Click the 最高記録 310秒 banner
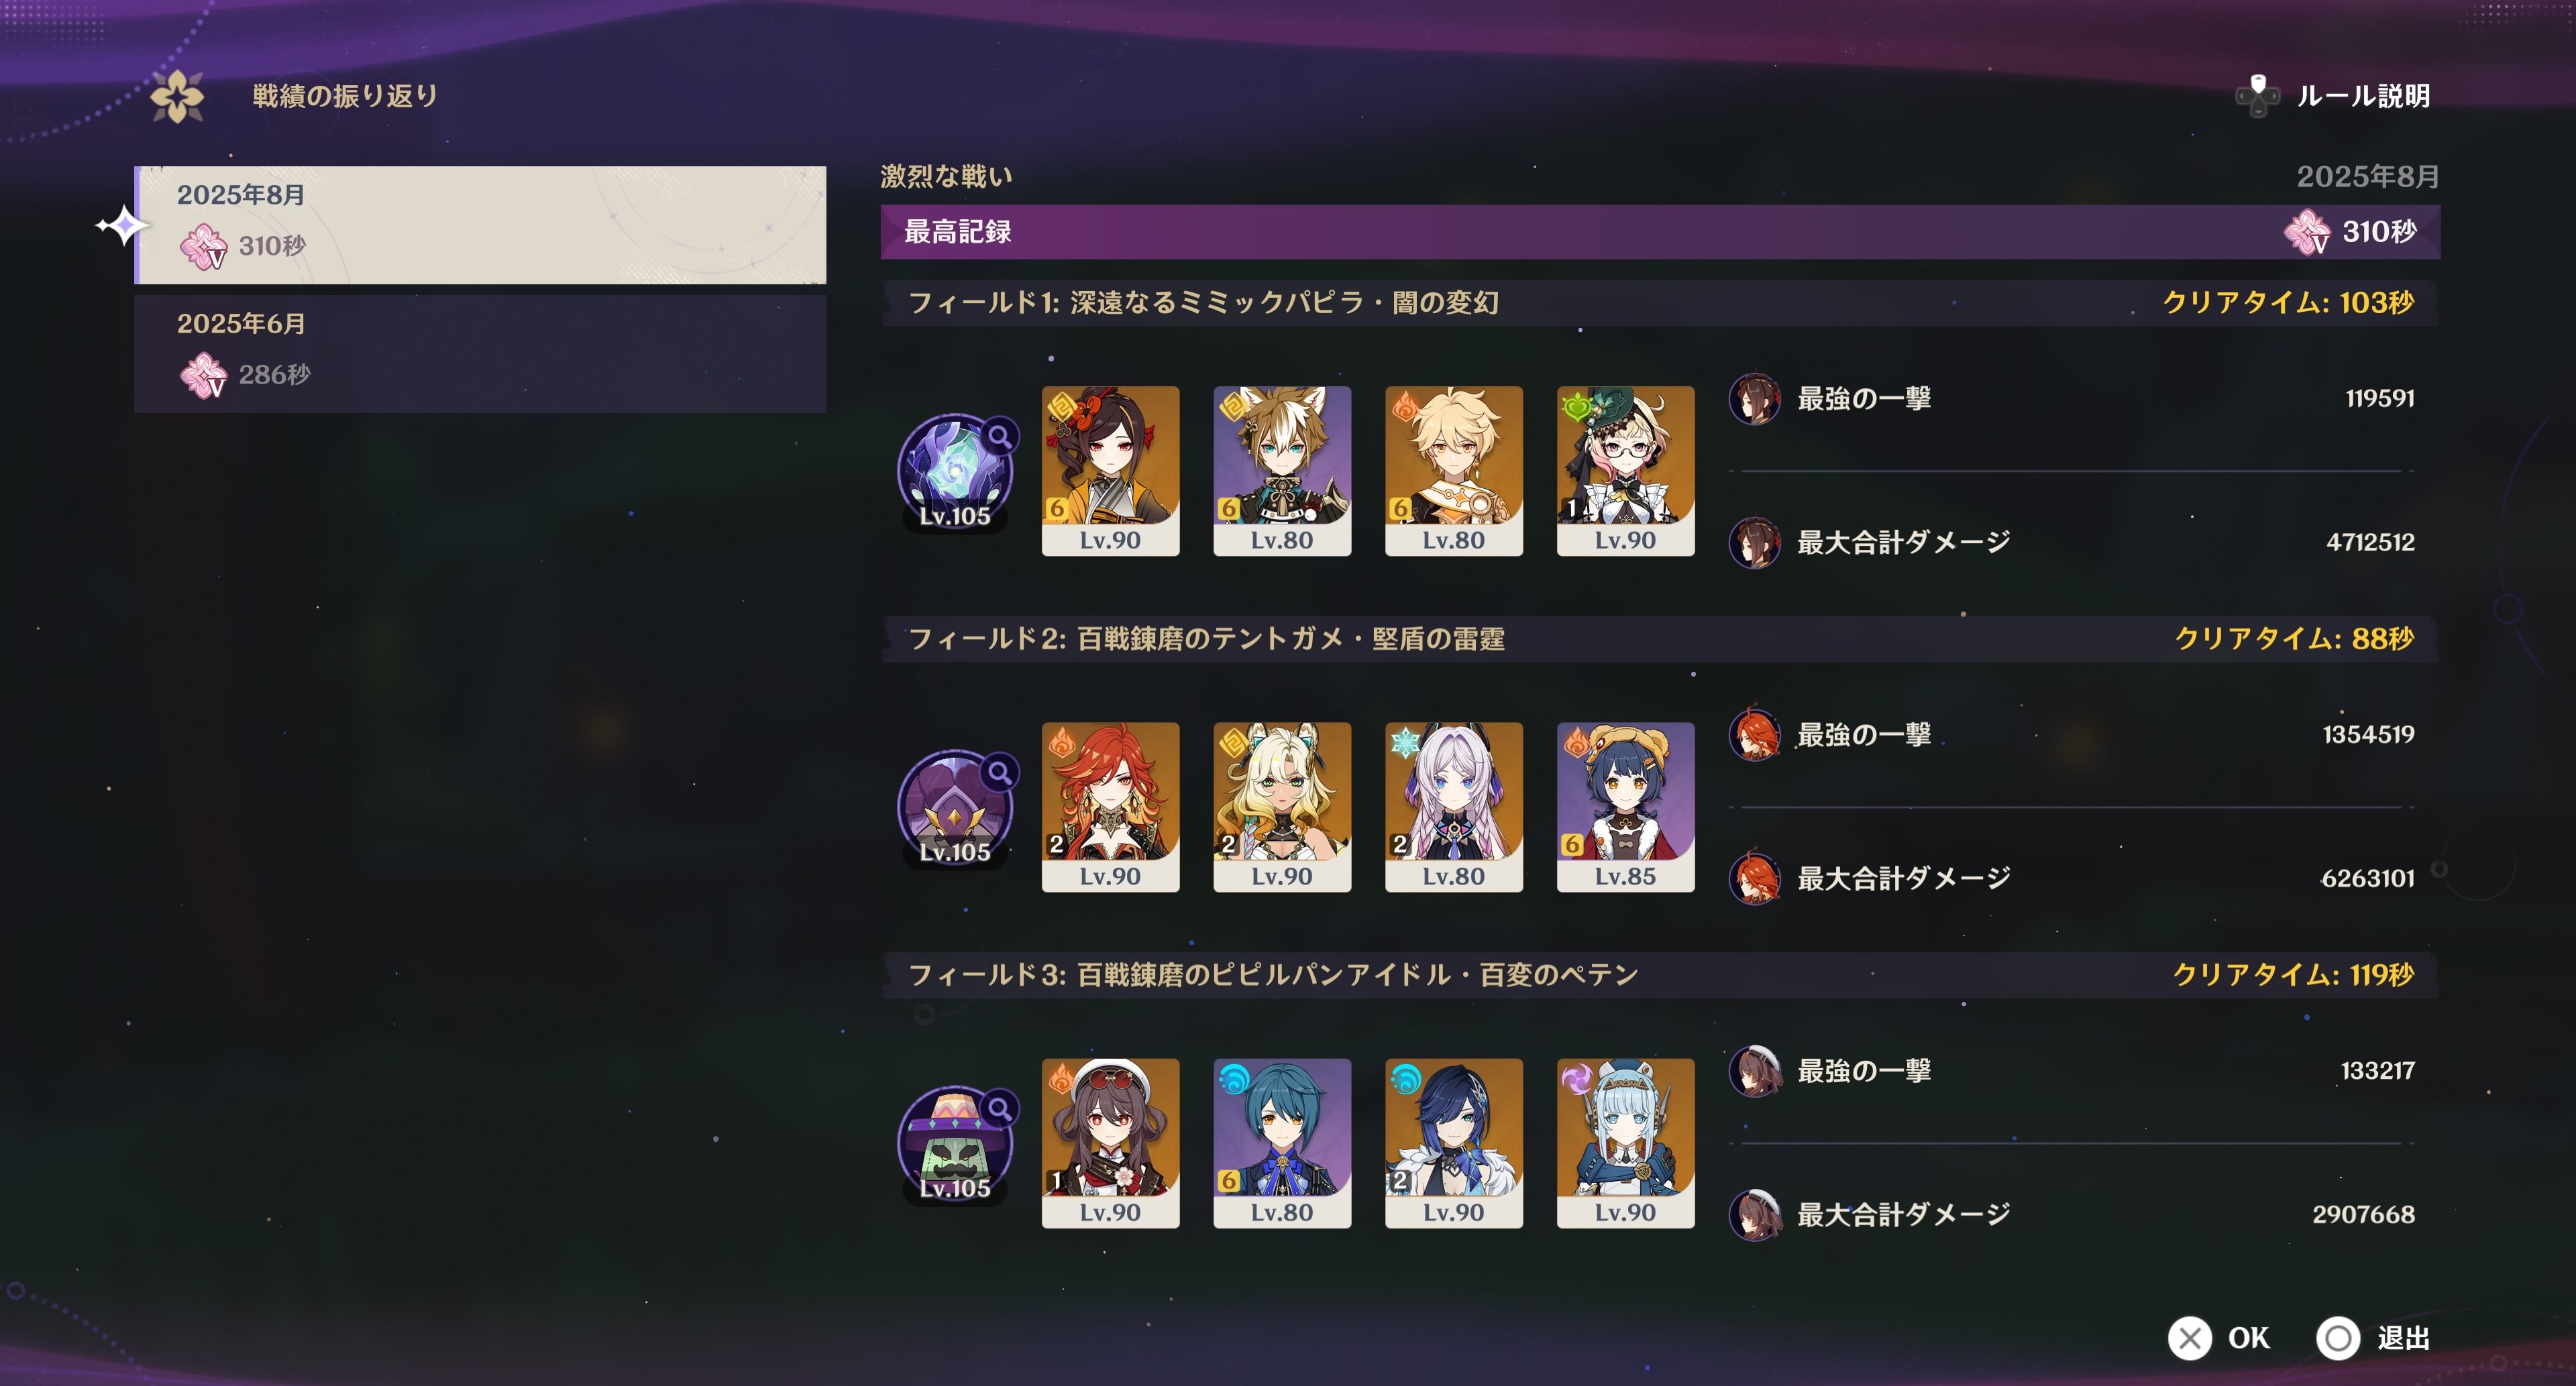Viewport: 2576px width, 1386px height. pos(1660,232)
